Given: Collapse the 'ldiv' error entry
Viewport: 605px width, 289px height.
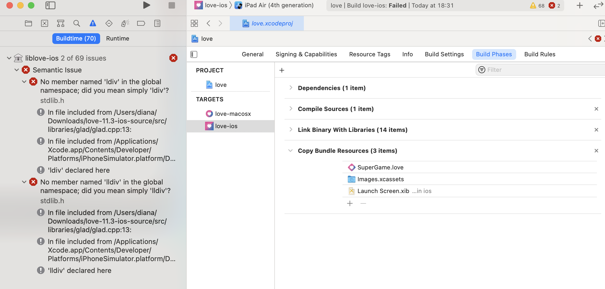Looking at the screenshot, I should 24,82.
